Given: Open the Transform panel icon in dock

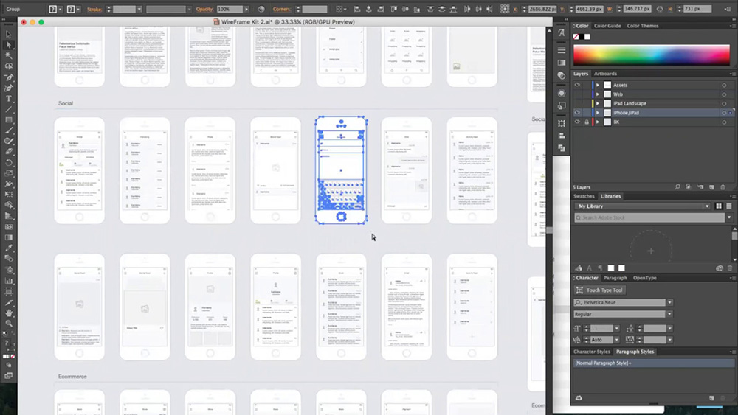Looking at the screenshot, I should [562, 123].
